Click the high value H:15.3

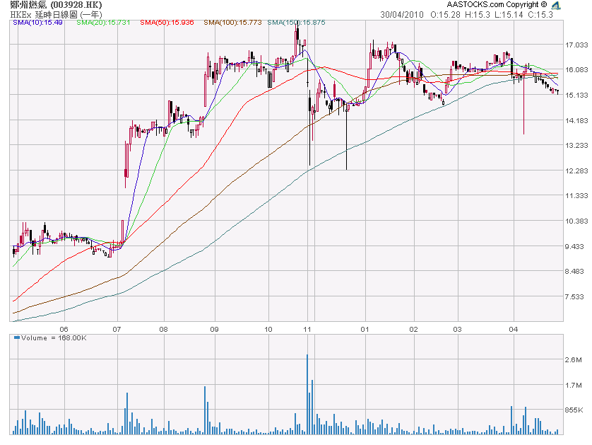point(478,15)
